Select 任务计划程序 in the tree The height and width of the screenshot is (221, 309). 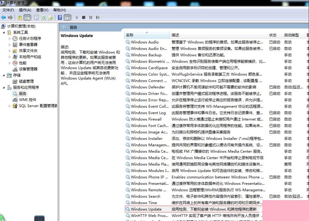coord(30,39)
